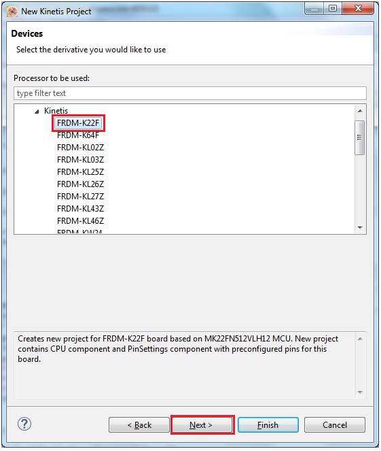The image size is (381, 451).
Task: Collapse the Kinetis tree node
Action: 37,112
